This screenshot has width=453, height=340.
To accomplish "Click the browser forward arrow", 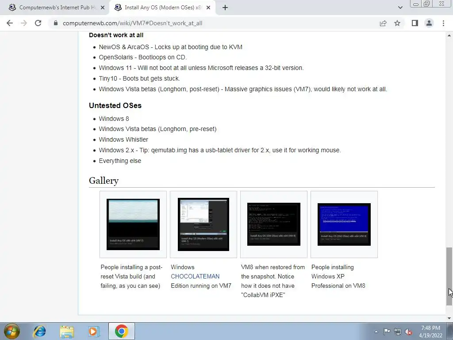I will (24, 23).
